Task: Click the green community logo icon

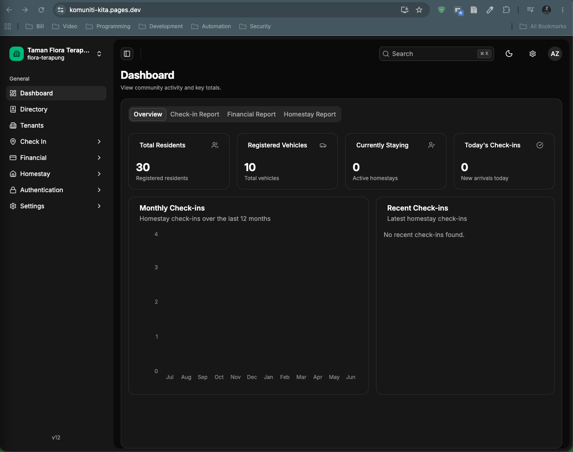Action: 17,54
